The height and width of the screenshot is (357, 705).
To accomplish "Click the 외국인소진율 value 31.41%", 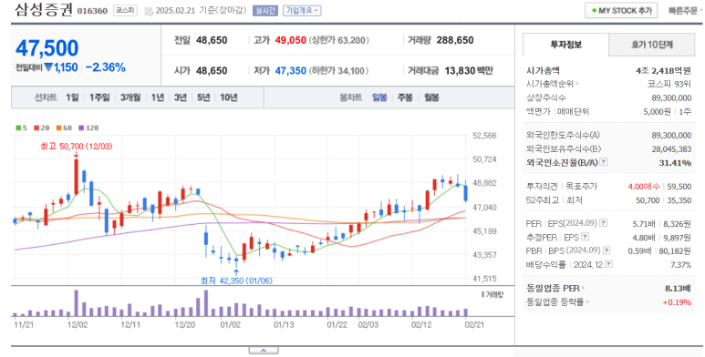I will (675, 162).
